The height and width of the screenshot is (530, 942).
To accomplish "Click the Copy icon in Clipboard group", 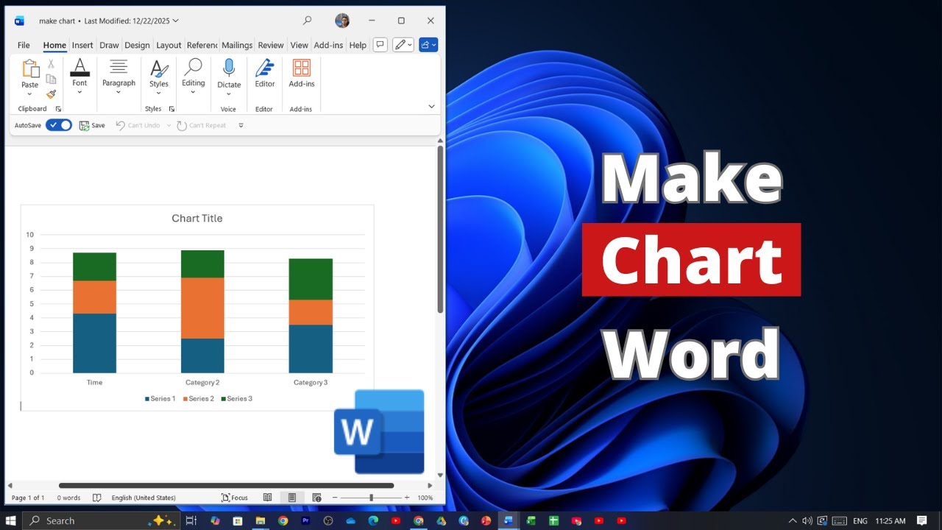I will [x=51, y=79].
